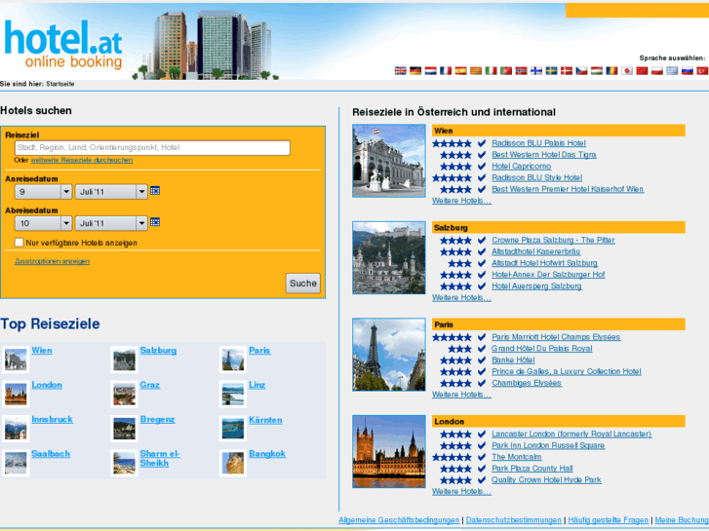The image size is (709, 531).
Task: Open 'Allgemeine Geschäftsbedingungen' footer link
Action: click(399, 520)
